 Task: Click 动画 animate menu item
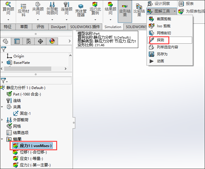pos(170,61)
